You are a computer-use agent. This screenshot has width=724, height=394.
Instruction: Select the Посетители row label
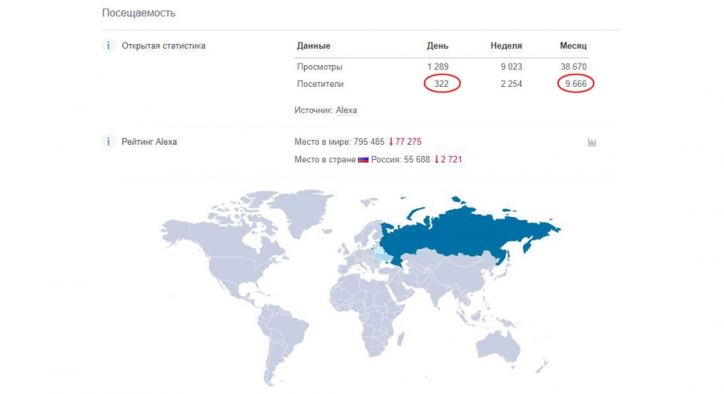(320, 84)
